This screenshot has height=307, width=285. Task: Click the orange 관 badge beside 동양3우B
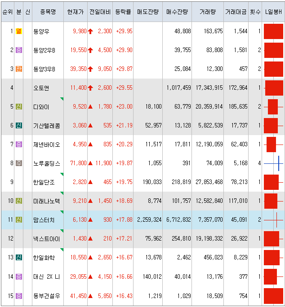[18, 69]
